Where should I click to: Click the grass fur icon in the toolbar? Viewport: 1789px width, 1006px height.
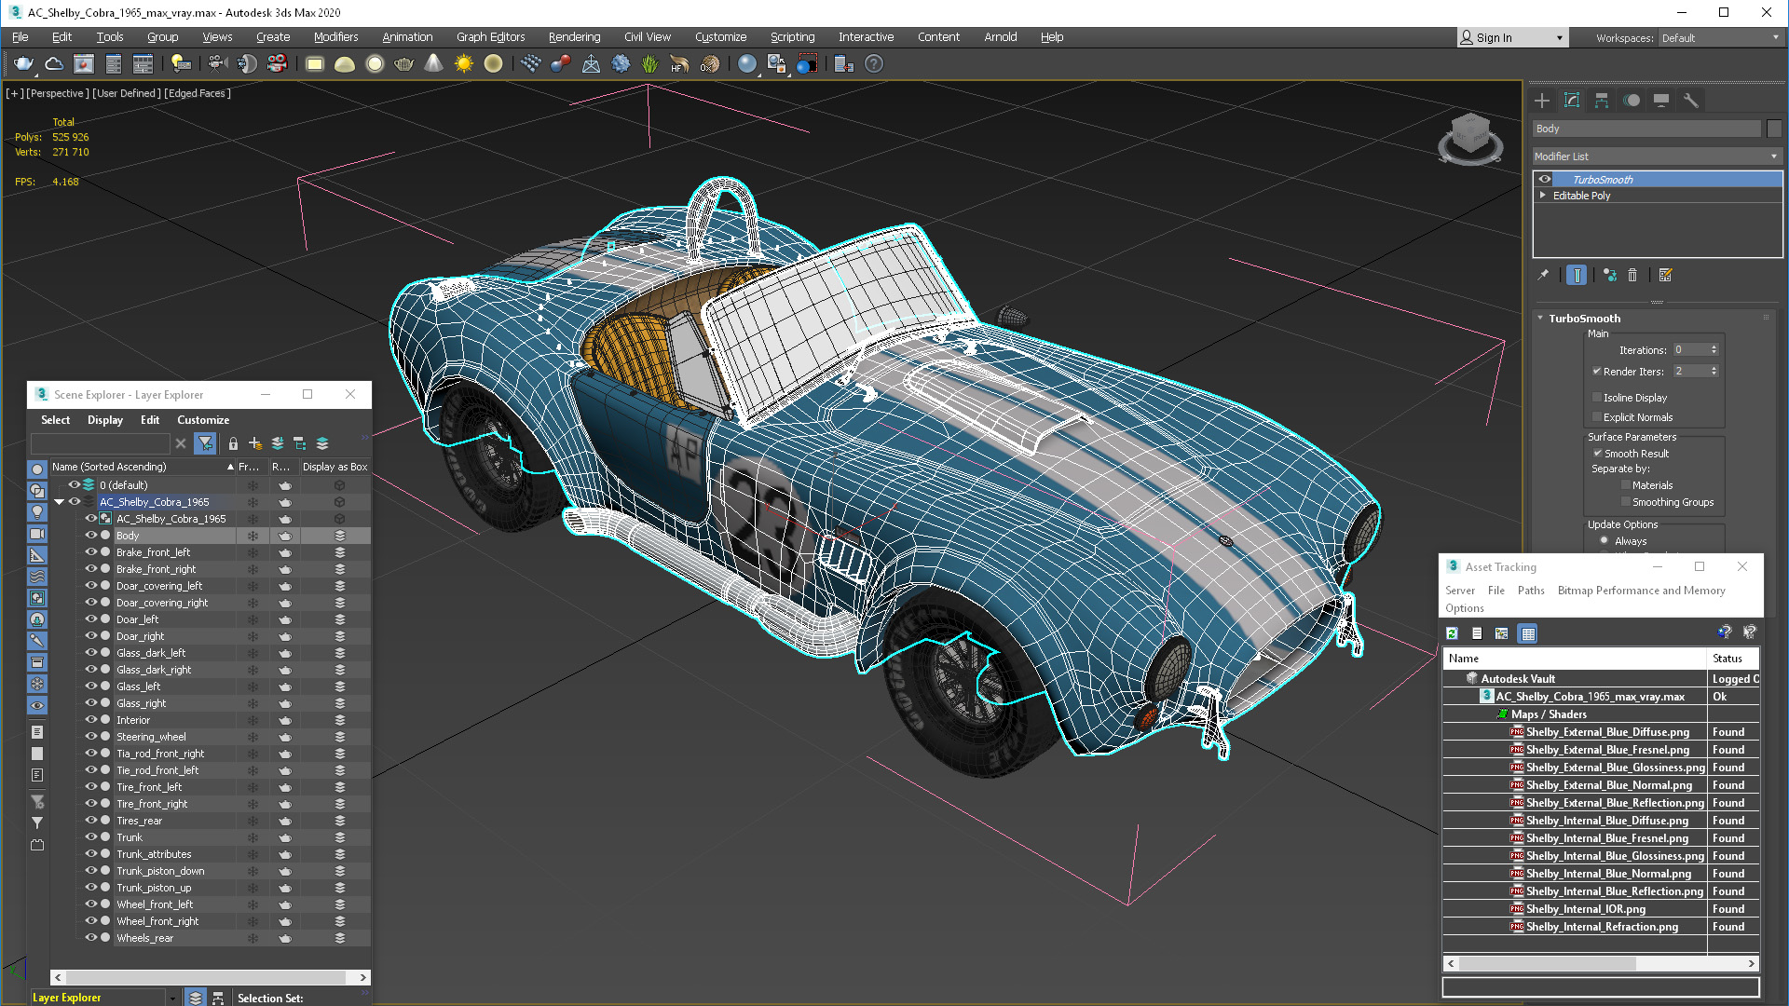coord(649,64)
